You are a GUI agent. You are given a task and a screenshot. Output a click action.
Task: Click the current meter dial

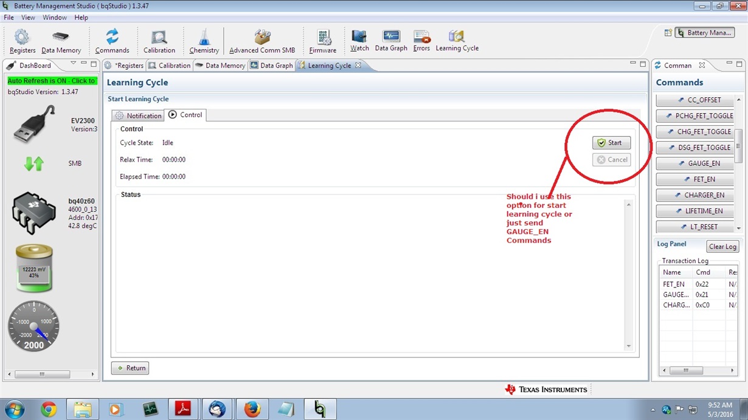pos(33,326)
